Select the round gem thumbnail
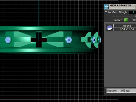The image size is (136, 102). click(110, 27)
